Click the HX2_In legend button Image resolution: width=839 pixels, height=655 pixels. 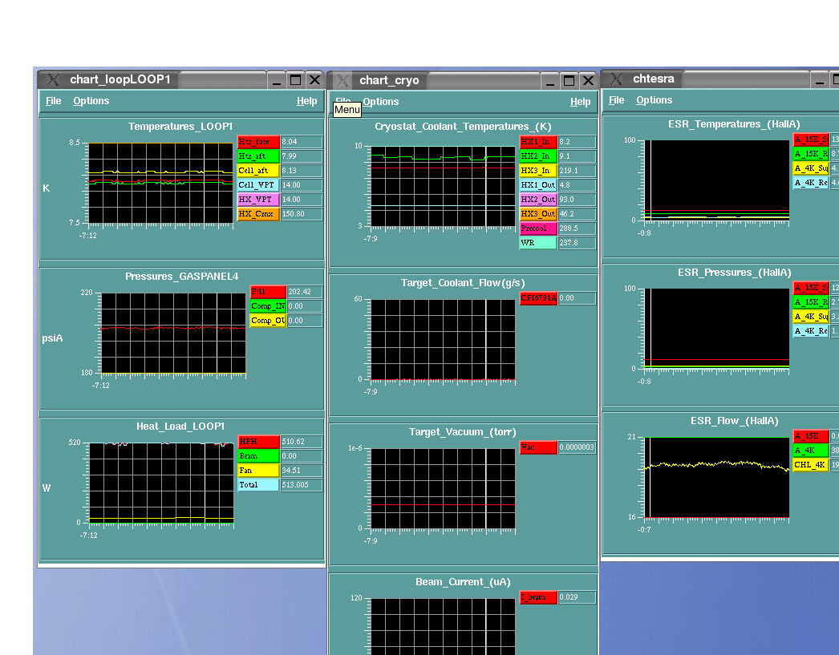coord(538,156)
